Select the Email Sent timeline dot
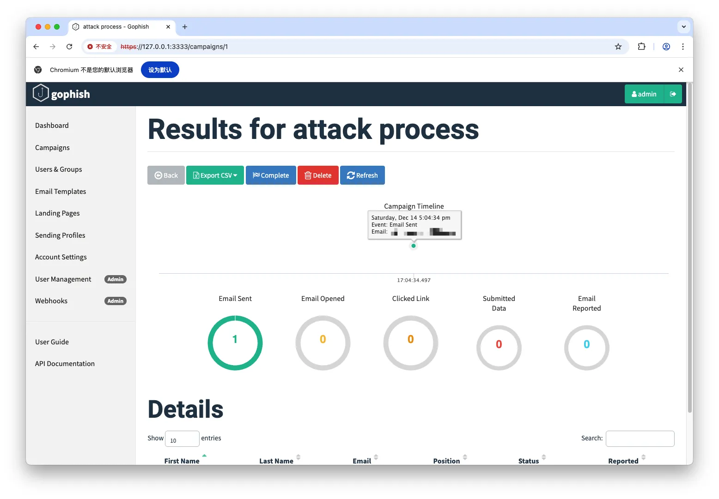Screen dimensions: 719x499 coord(414,246)
